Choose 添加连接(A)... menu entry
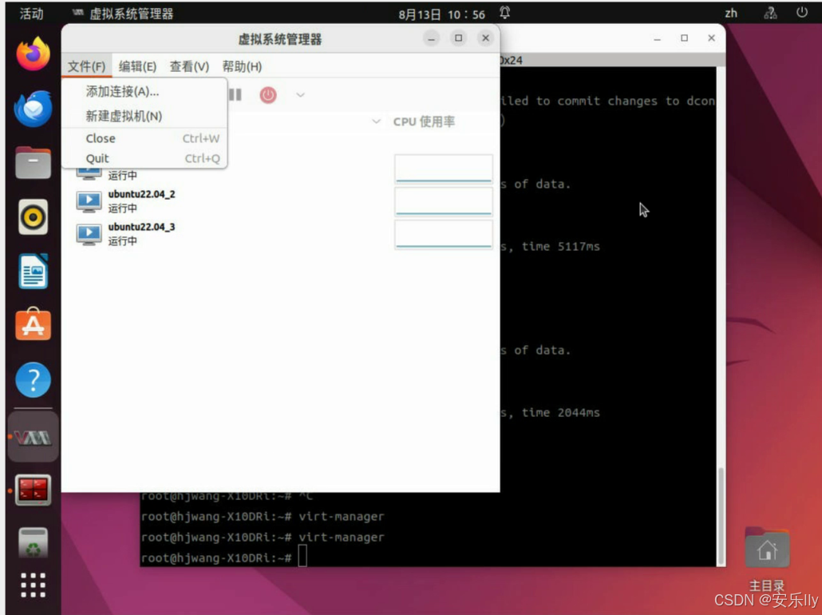 144,91
